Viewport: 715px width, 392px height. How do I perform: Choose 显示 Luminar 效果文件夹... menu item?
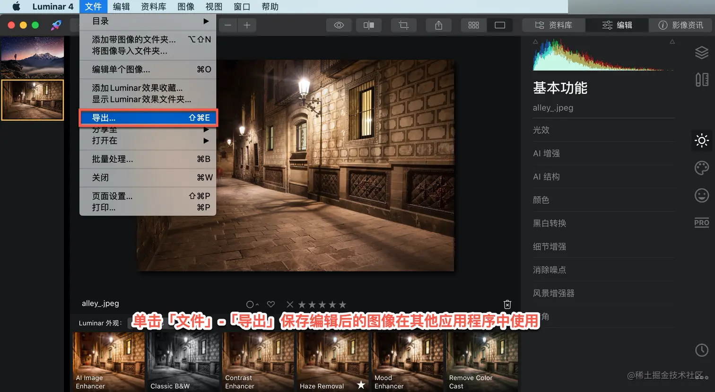[148, 99]
